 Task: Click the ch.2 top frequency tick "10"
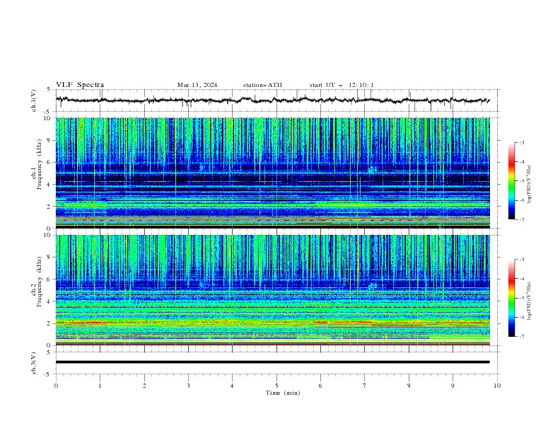tap(49, 235)
